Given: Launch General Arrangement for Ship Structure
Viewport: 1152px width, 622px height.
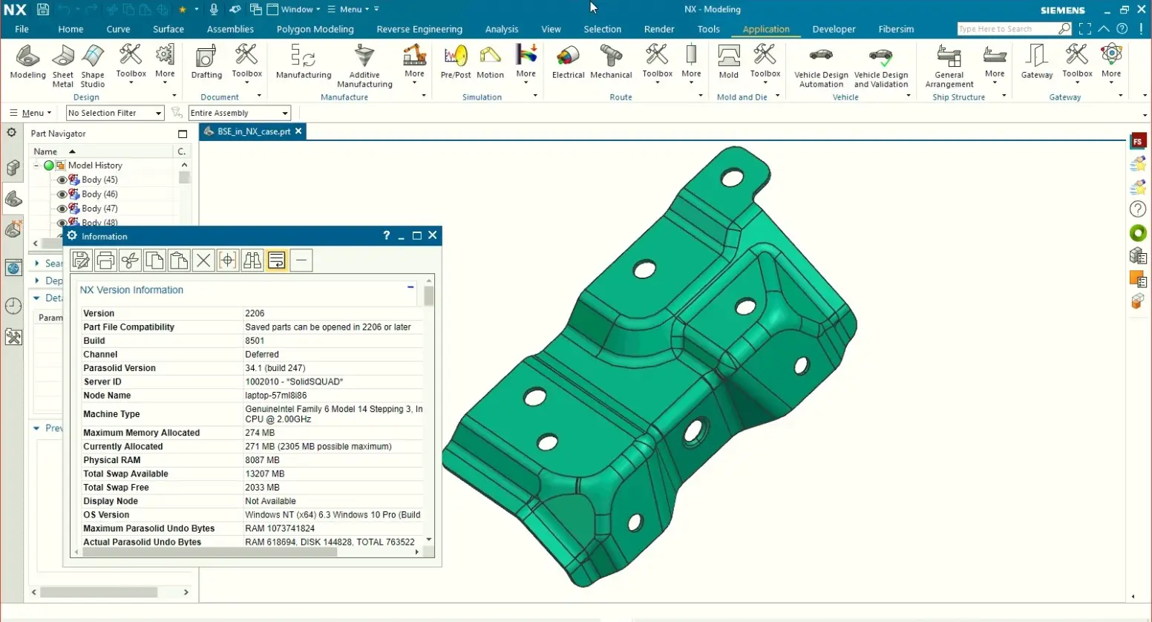Looking at the screenshot, I should pos(949,66).
